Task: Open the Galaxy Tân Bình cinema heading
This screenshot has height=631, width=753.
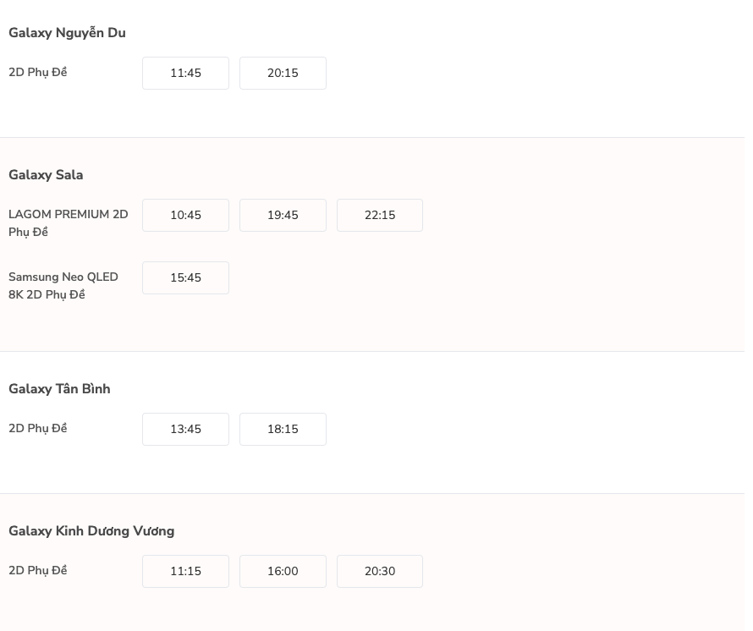Action: click(x=59, y=389)
